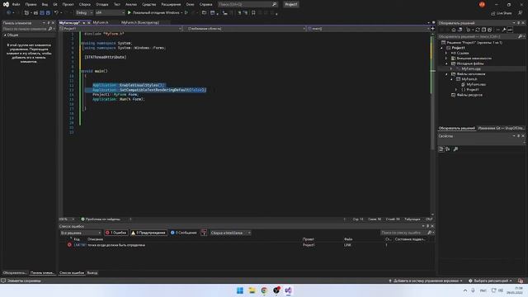Open the Сборка и IntelliSense dropdown
This screenshot has height=297, width=528.
point(230,233)
